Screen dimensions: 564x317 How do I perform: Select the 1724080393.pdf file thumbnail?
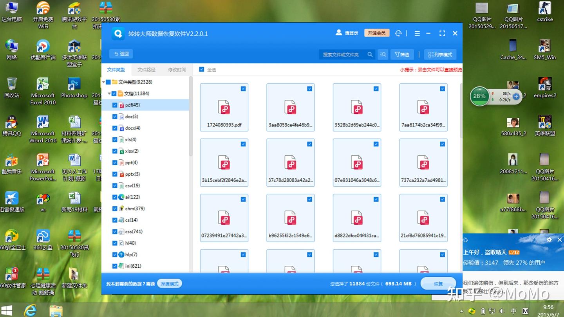[x=224, y=107]
